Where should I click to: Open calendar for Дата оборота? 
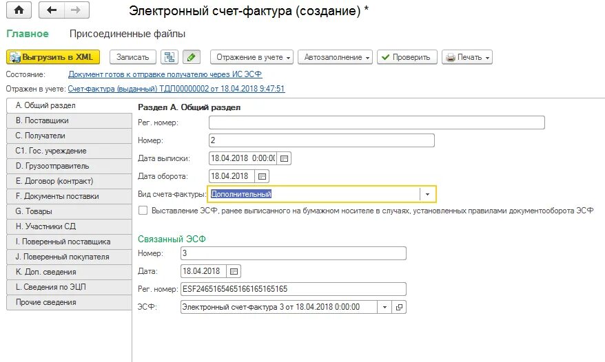(262, 176)
